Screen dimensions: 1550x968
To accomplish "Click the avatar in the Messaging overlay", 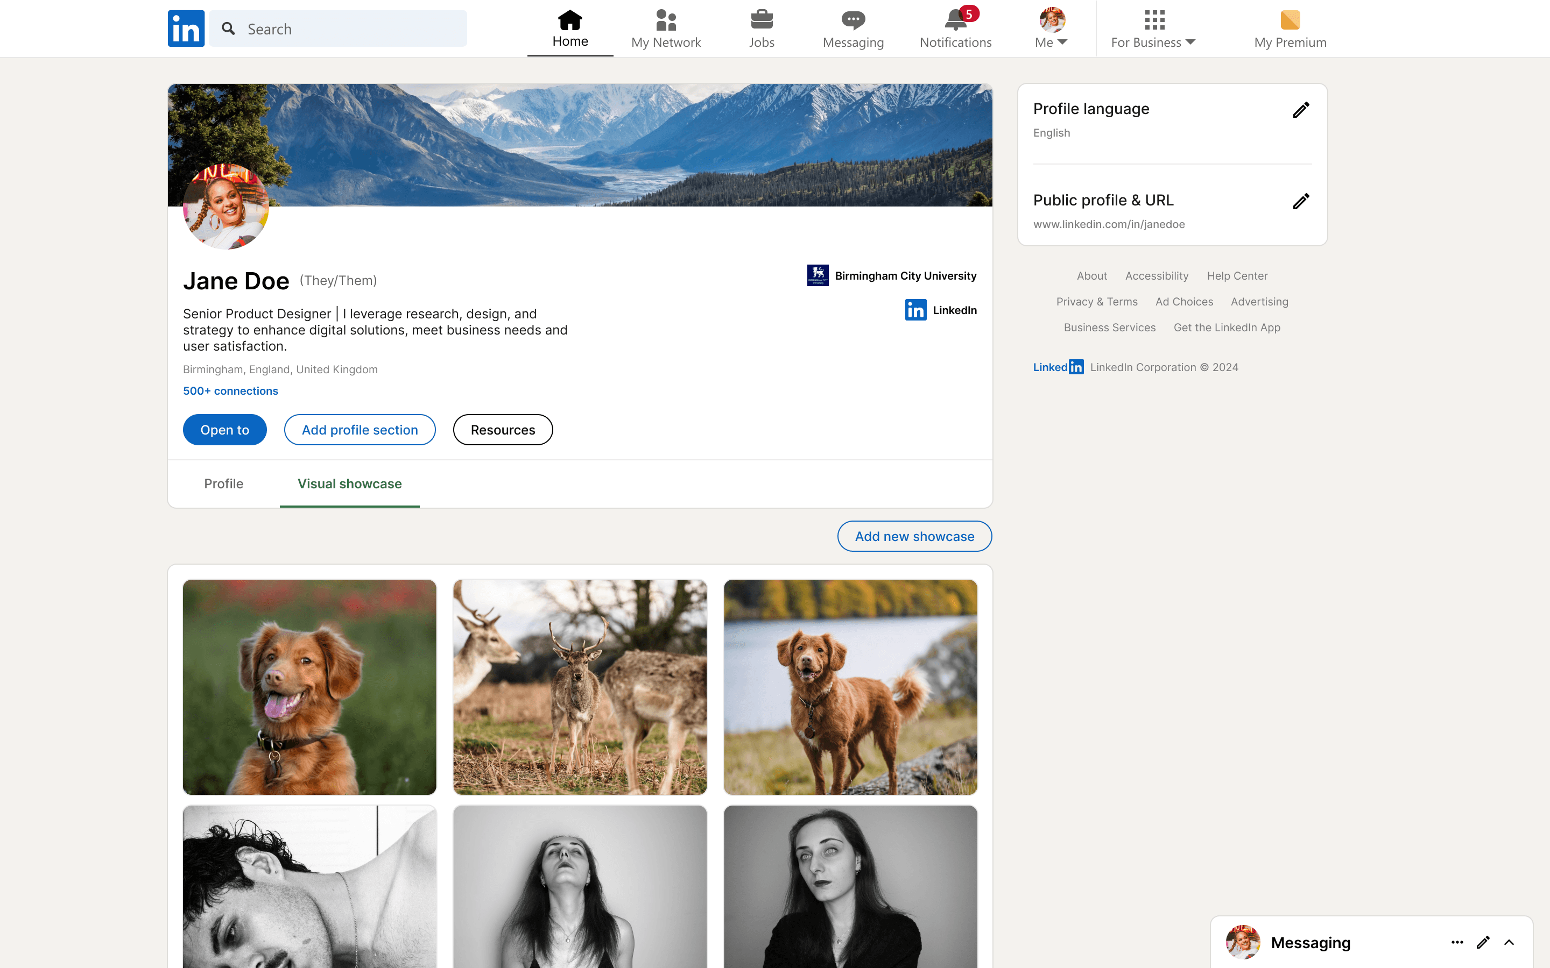I will click(x=1243, y=942).
